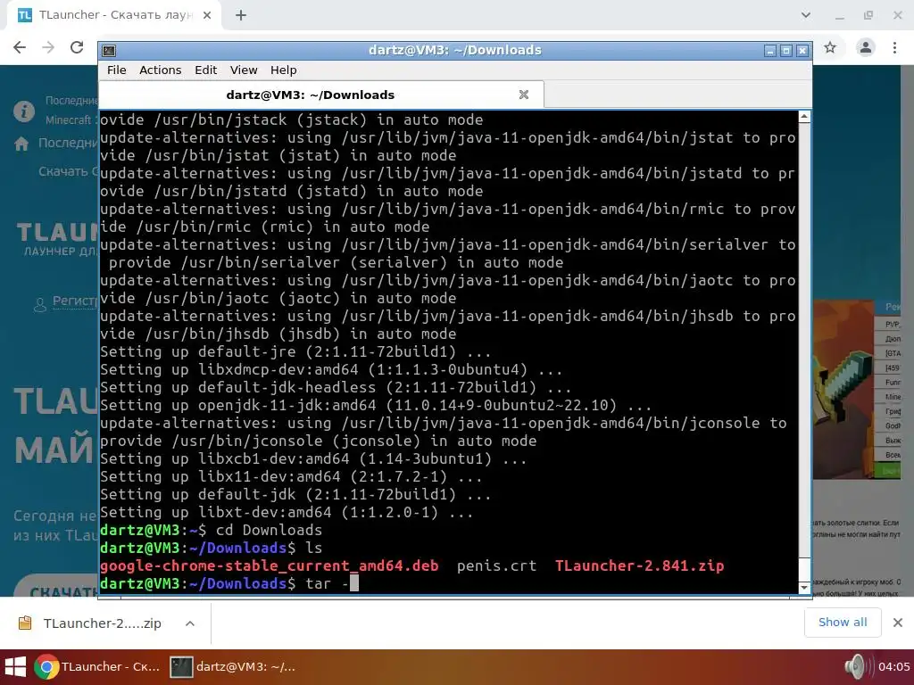Viewport: 914px width, 685px height.
Task: Go forward in Chrome browser
Action: pos(48,47)
